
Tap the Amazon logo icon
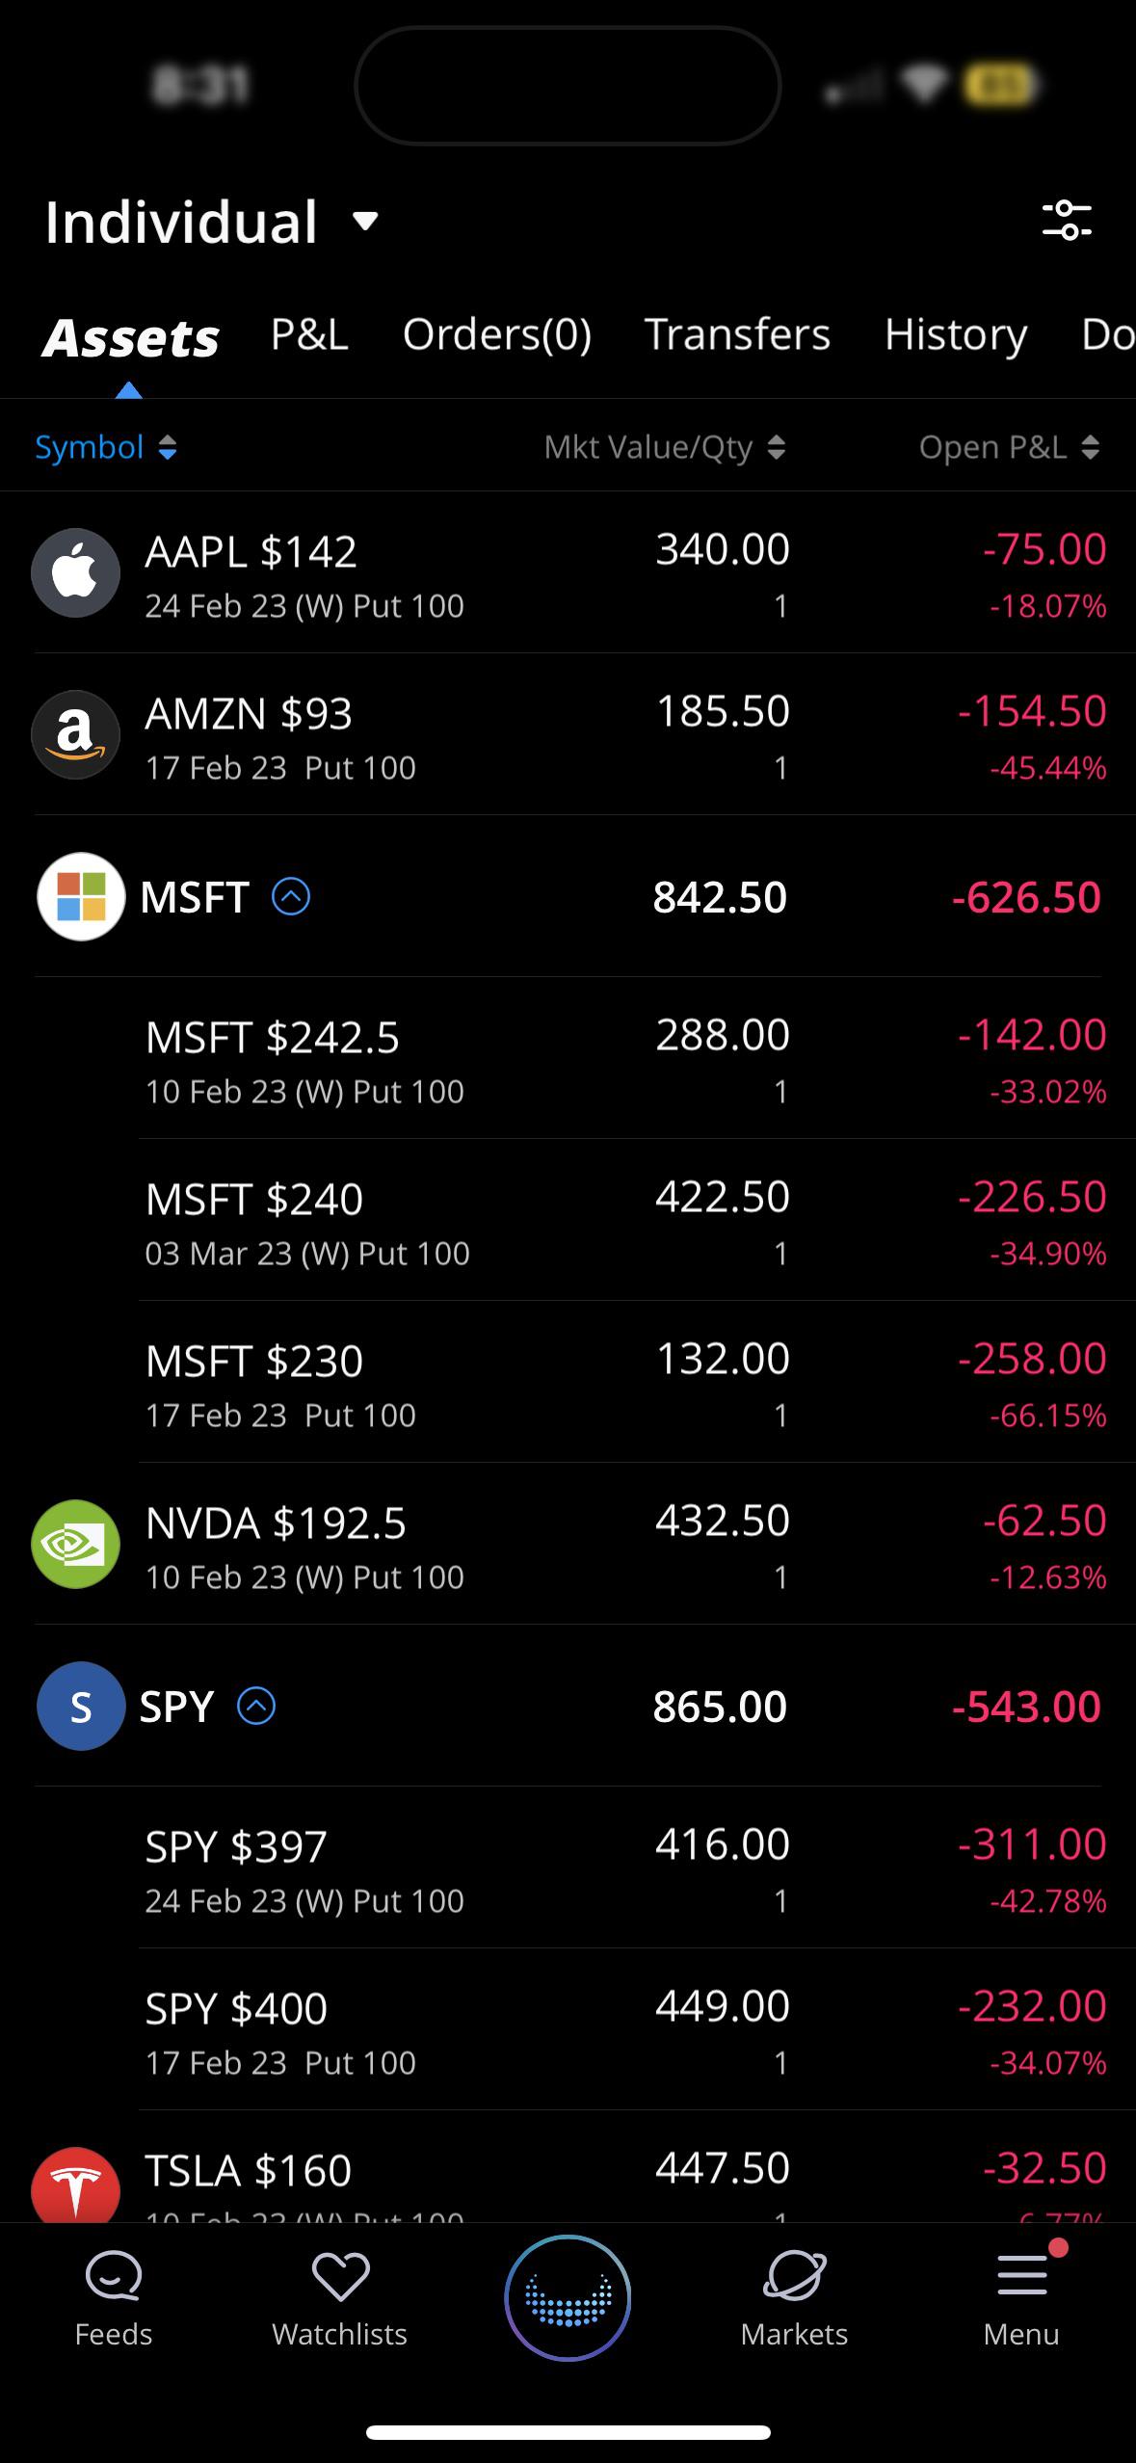(75, 734)
